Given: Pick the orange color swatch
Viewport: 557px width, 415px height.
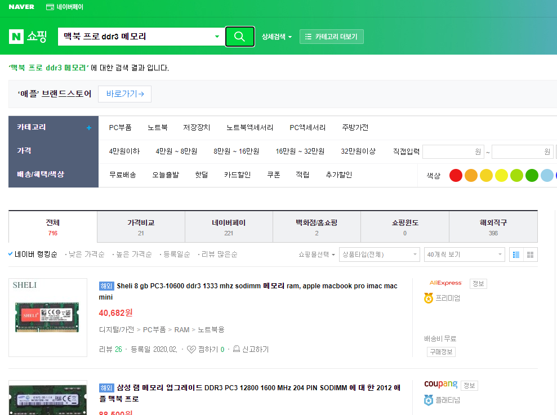Looking at the screenshot, I should [471, 175].
